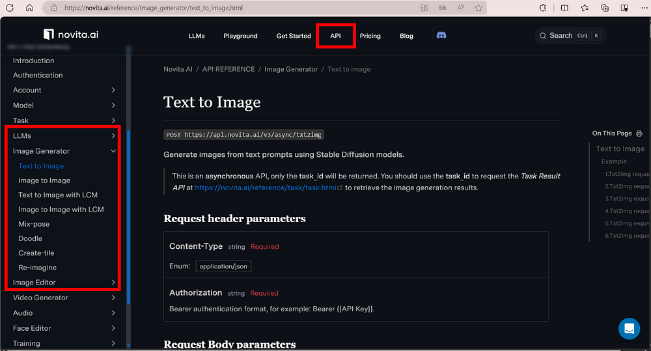This screenshot has height=351, width=651.
Task: Click the site info lock icon
Action: [54, 8]
